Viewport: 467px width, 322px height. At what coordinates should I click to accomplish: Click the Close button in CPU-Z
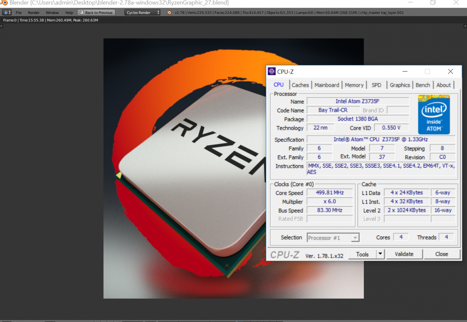click(x=442, y=254)
